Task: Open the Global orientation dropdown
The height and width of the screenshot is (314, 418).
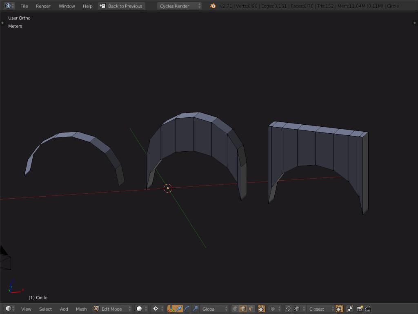Action: (x=214, y=309)
